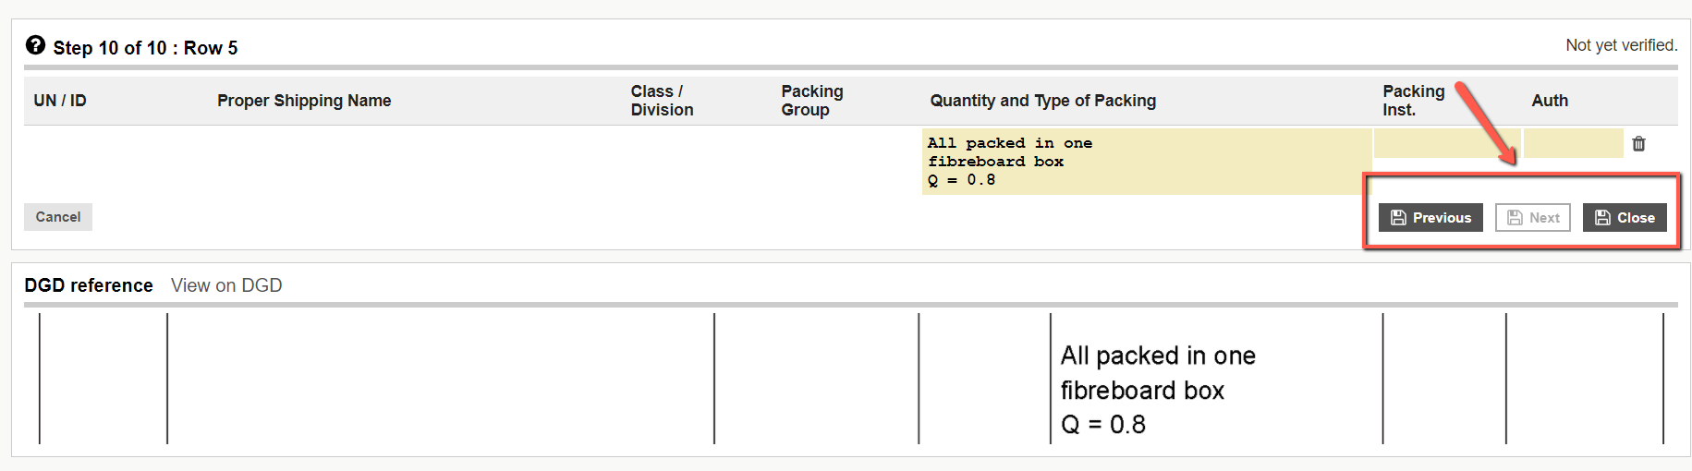The height and width of the screenshot is (471, 1692).
Task: Click the Auth column header
Action: pyautogui.click(x=1550, y=101)
